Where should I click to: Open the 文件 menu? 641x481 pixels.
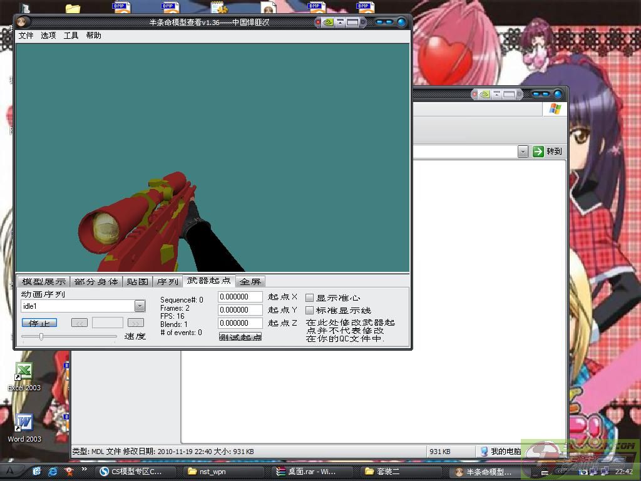pyautogui.click(x=26, y=36)
